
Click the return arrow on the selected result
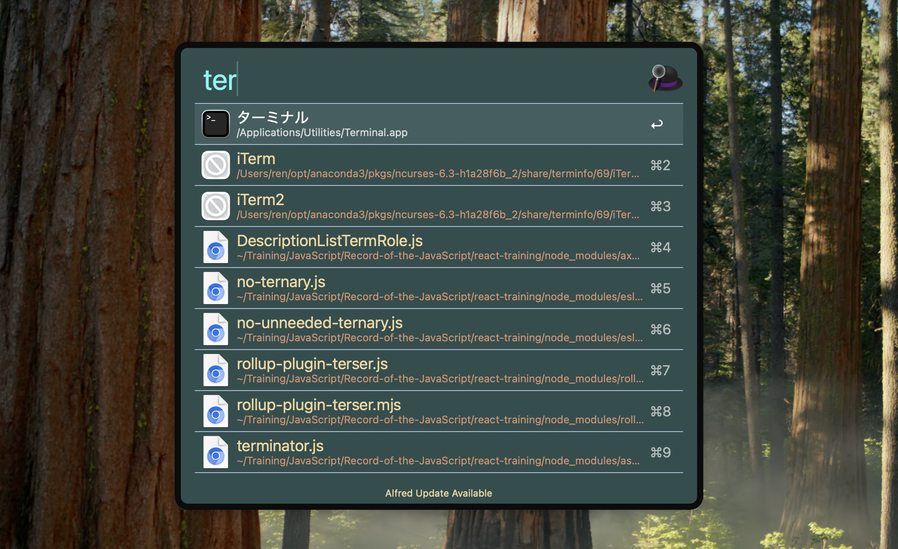[656, 124]
